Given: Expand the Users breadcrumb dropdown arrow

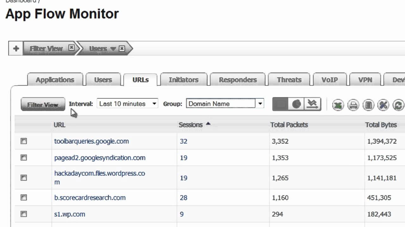Looking at the screenshot, I should pyautogui.click(x=113, y=49).
